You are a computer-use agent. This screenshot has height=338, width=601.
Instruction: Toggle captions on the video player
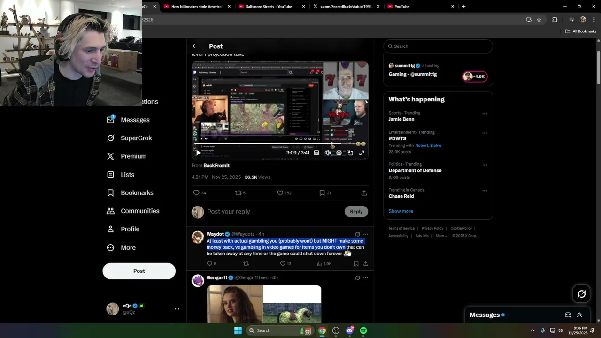click(x=316, y=153)
